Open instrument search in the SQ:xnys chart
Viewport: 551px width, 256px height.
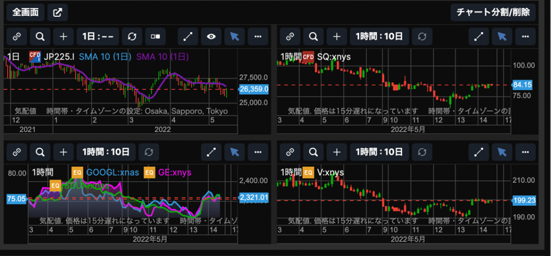313,37
